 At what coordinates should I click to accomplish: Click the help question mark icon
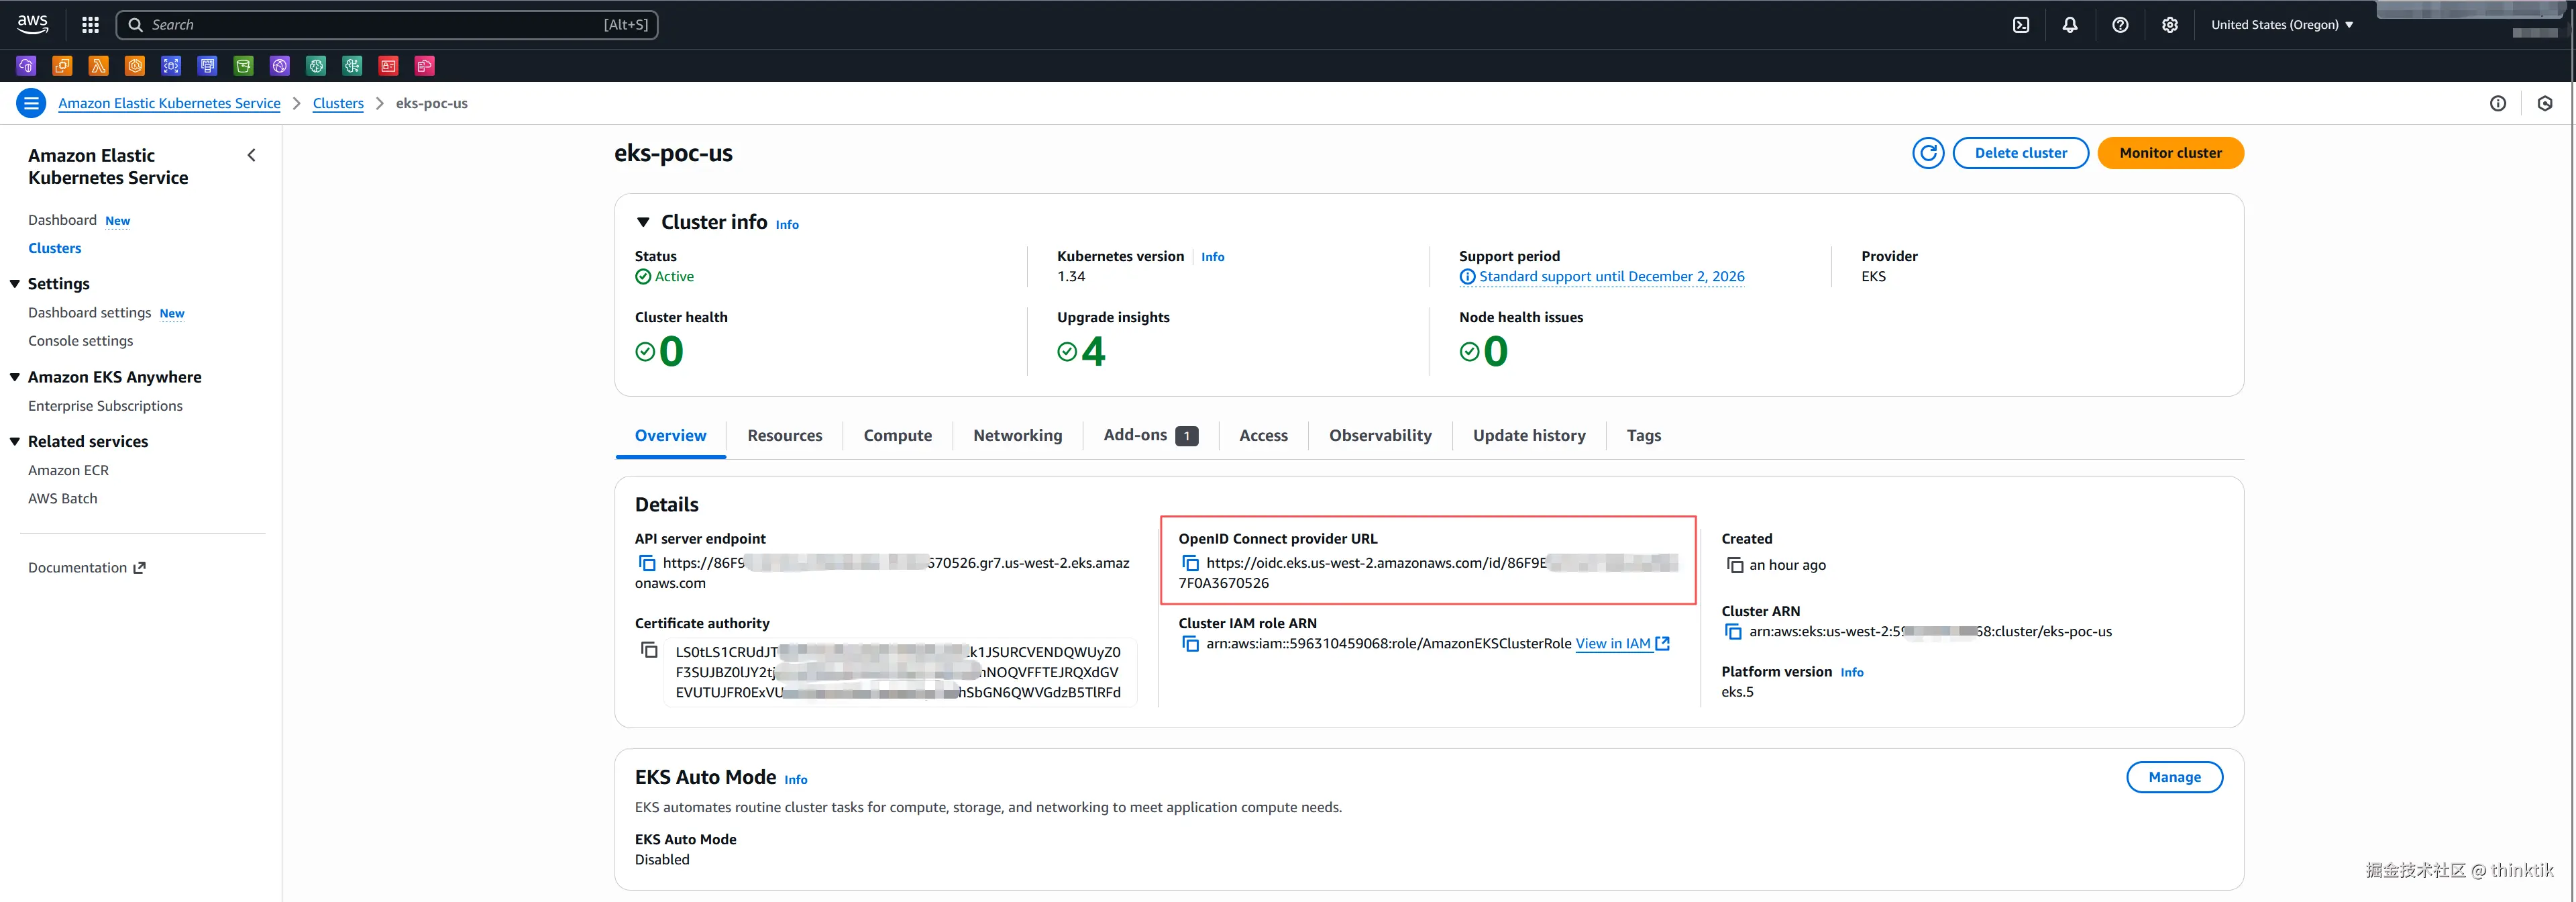(x=2120, y=25)
